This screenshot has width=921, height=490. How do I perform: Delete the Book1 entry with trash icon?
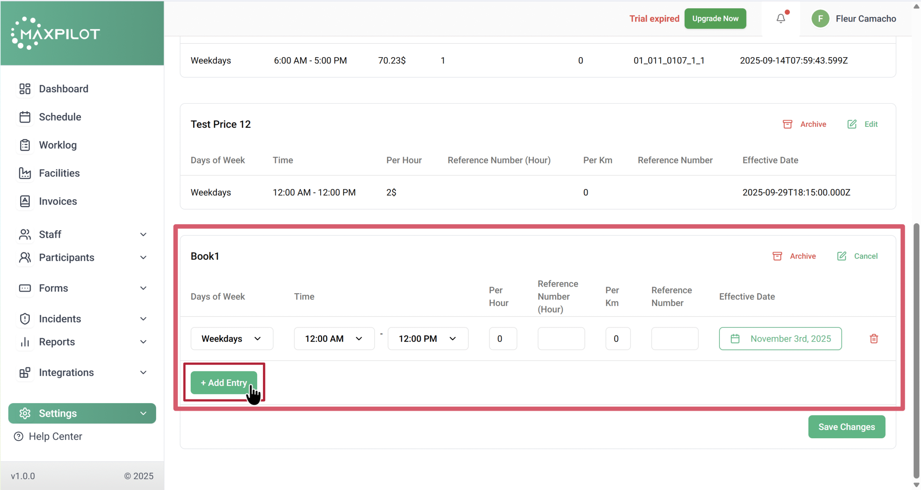point(874,338)
